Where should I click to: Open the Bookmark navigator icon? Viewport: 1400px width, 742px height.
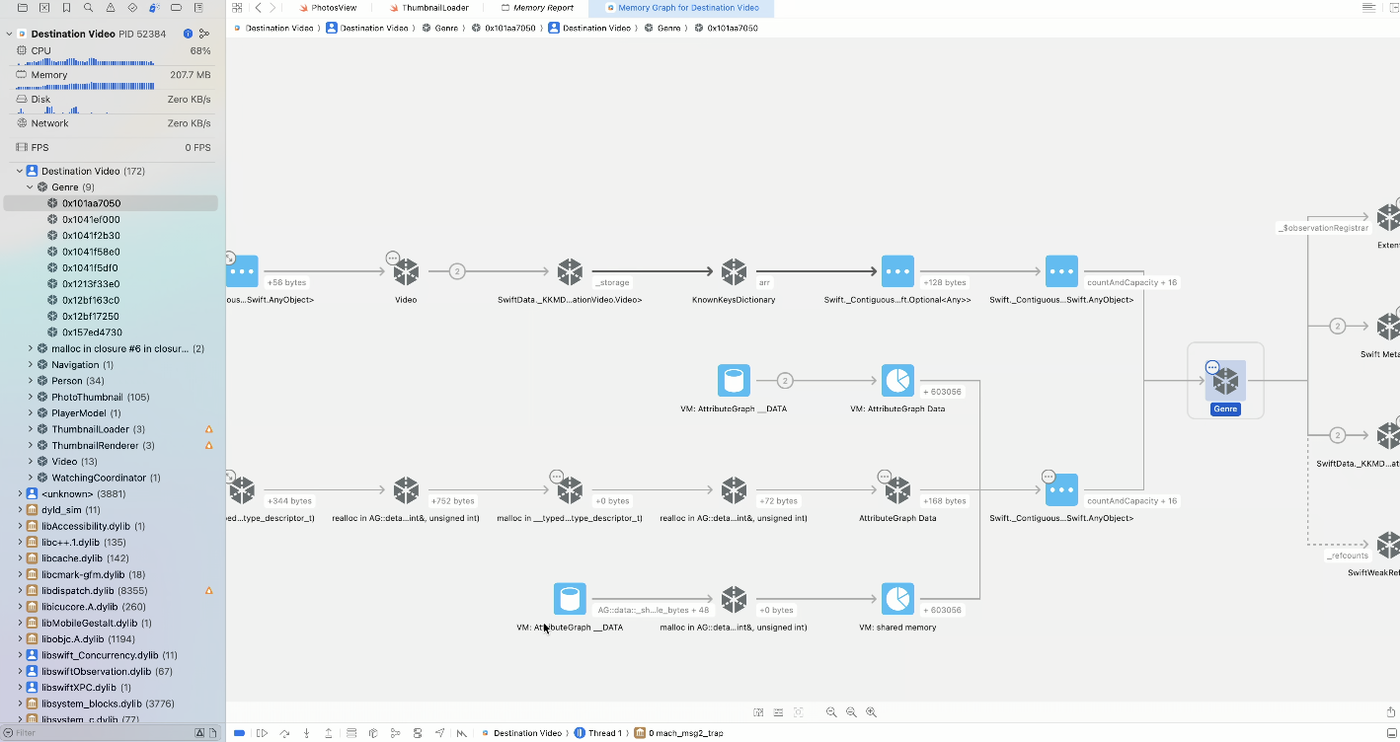click(x=66, y=7)
